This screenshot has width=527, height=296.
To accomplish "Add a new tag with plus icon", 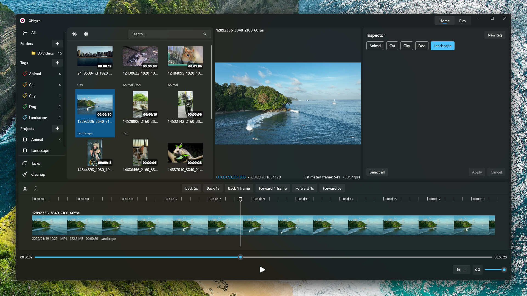I will (x=57, y=63).
